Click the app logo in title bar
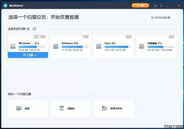Screen dimensions: 184x129 tap(6, 5)
